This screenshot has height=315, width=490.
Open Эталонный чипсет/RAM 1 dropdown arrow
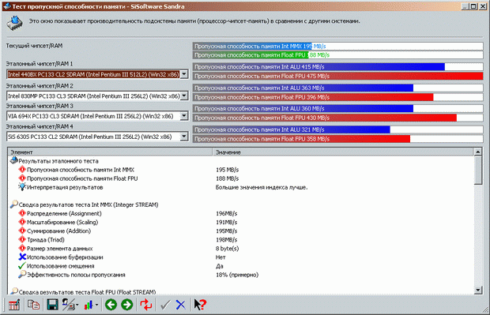184,74
